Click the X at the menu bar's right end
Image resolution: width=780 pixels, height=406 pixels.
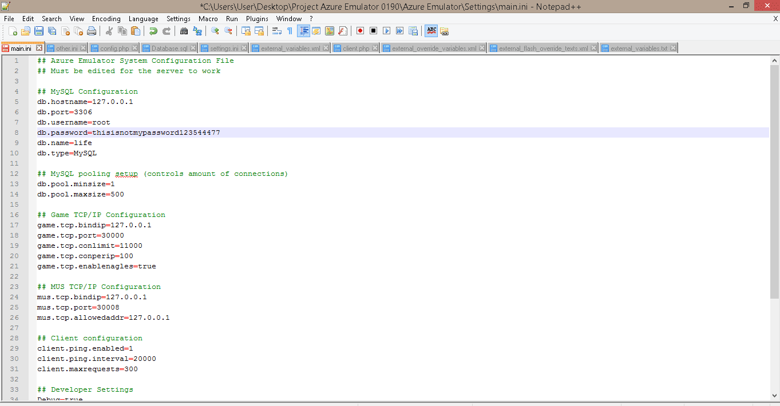click(x=775, y=19)
